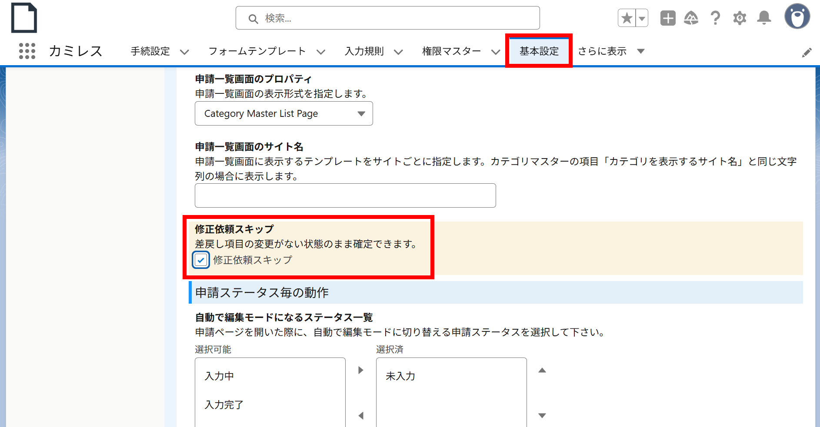Viewport: 820px width, 427px height.
Task: Move selection left to 選択可能 with arrow
Action: 360,415
